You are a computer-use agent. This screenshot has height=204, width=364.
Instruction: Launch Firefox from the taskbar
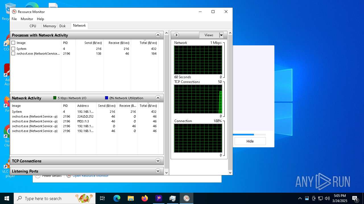145,198
